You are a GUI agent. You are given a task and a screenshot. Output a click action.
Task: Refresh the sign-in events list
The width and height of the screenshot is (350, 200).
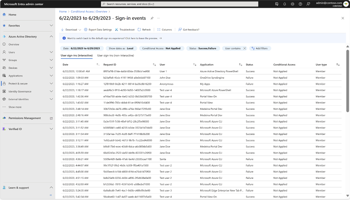144,30
